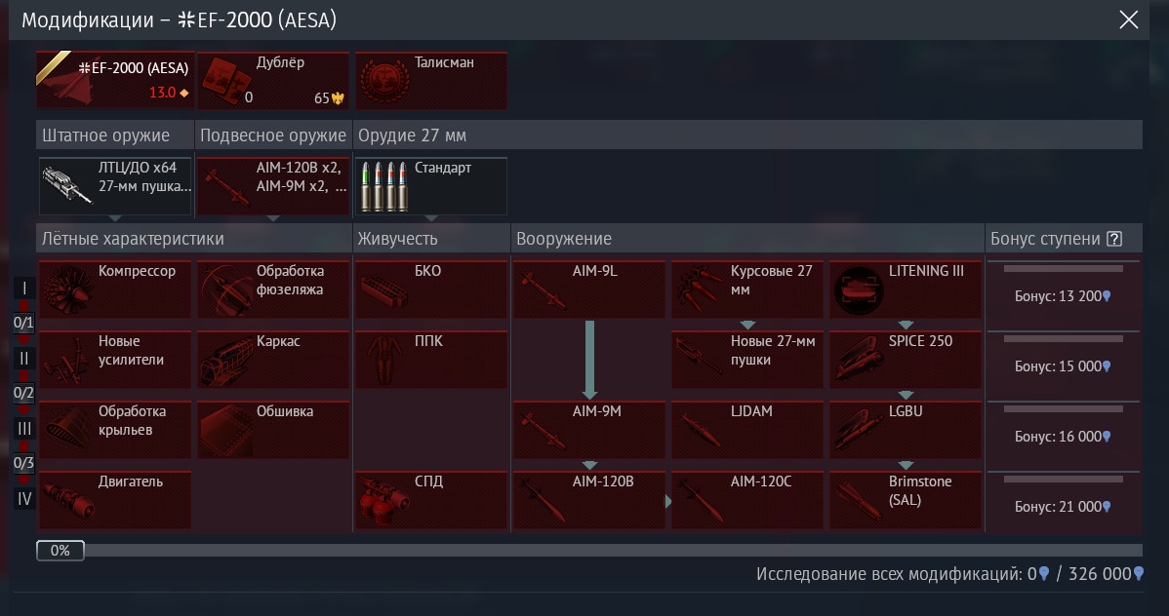Click the 0% research progress bar
This screenshot has width=1169, height=616.
[589, 551]
